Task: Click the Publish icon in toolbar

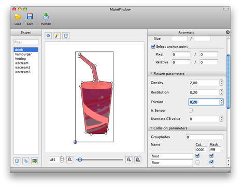Action: pos(46,17)
